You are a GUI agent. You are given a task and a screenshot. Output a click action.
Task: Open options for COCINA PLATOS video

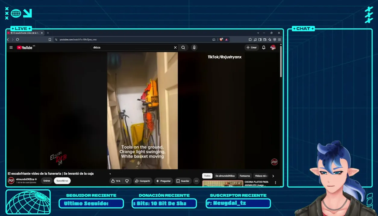click(275, 182)
